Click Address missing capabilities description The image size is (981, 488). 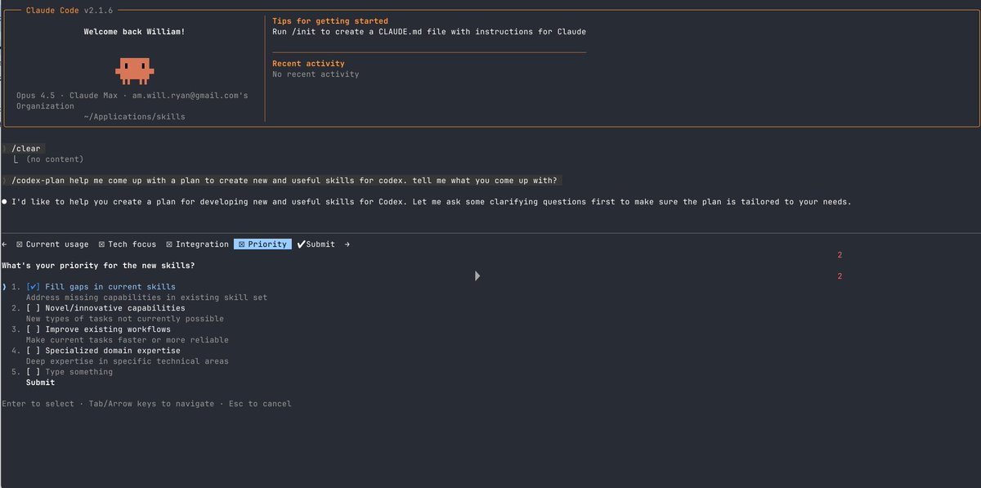pyautogui.click(x=146, y=298)
